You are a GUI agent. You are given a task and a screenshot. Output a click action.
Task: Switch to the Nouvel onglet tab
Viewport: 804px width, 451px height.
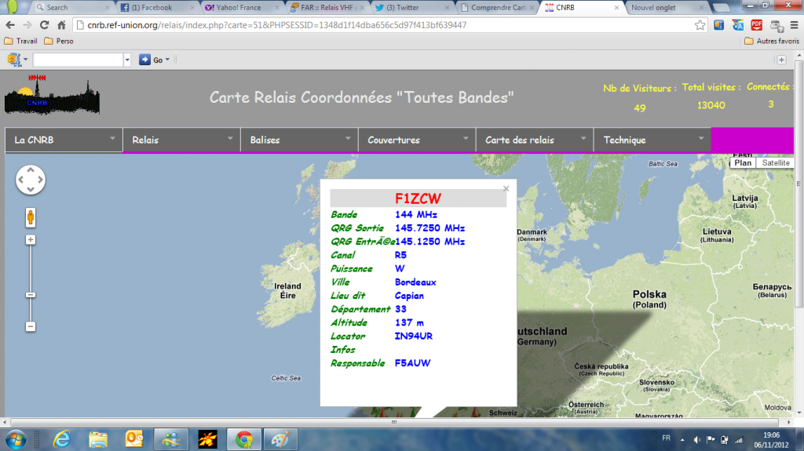click(667, 8)
